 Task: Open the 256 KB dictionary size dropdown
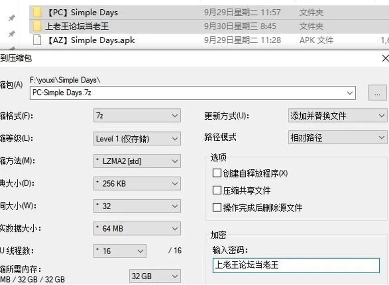click(137, 184)
